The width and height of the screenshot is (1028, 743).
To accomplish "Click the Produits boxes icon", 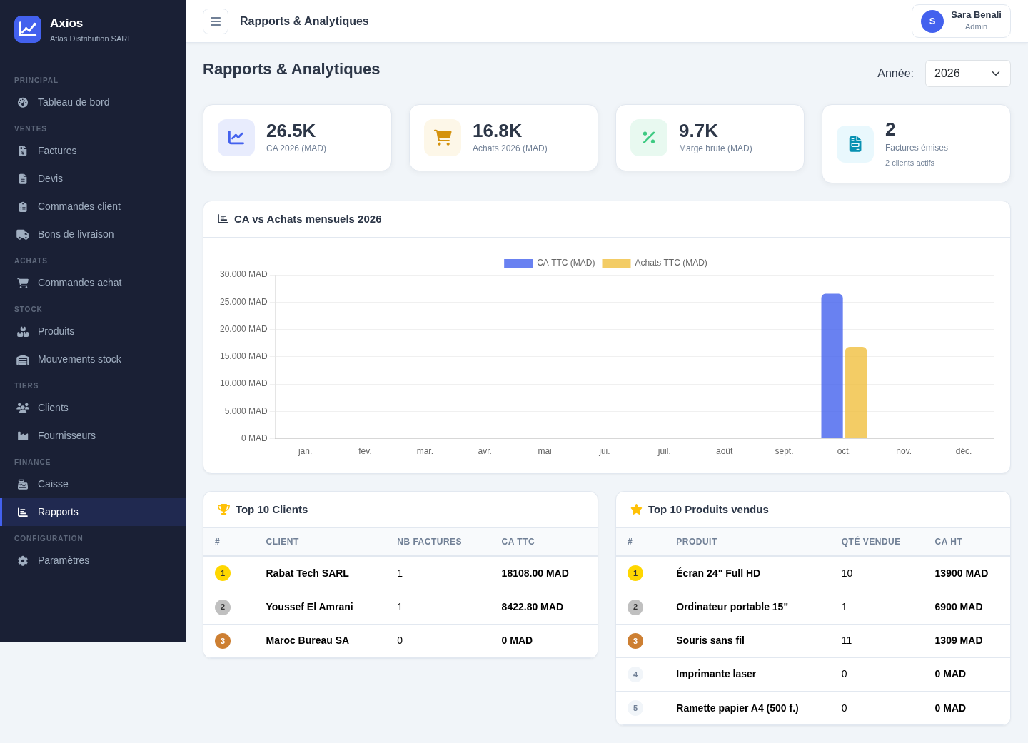I will tap(23, 331).
